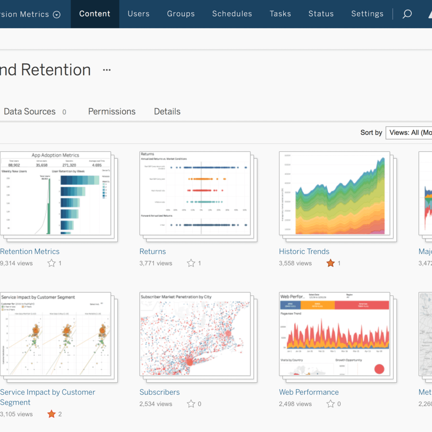Open the Historic Trends link
Screen dimensions: 432x432
click(304, 251)
